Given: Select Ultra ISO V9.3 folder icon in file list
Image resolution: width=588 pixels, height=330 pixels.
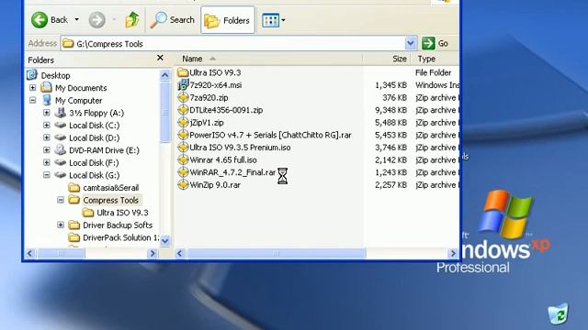Looking at the screenshot, I should point(183,72).
